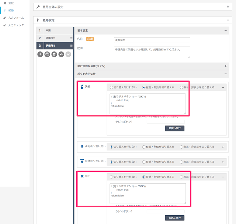Select 表示・非表示を切り替える for 却下
Screen dimensions: 236x224
click(x=181, y=177)
